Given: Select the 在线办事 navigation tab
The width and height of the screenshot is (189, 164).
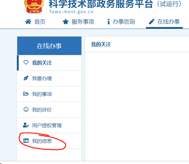Looking at the screenshot, I should tap(164, 22).
